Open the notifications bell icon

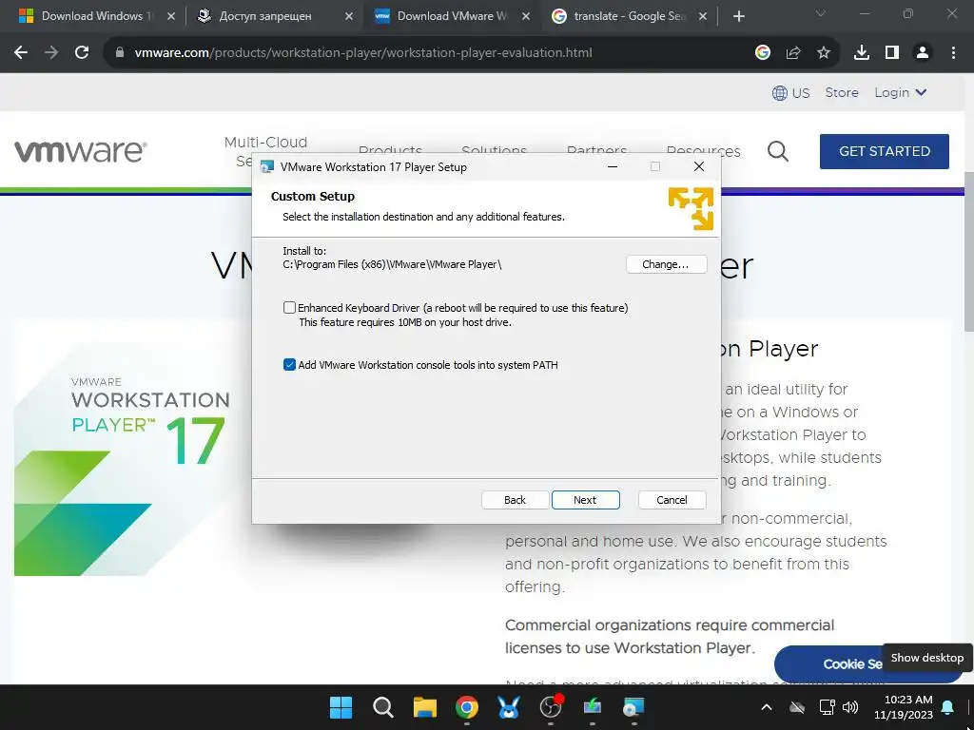tap(948, 707)
